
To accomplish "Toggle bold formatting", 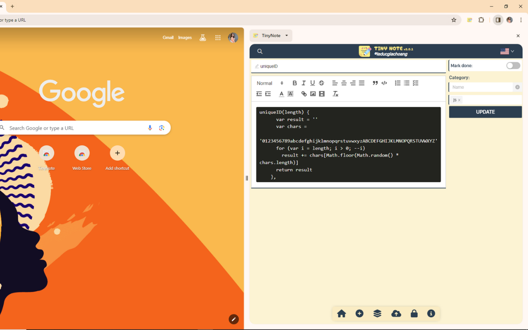I will click(x=295, y=83).
